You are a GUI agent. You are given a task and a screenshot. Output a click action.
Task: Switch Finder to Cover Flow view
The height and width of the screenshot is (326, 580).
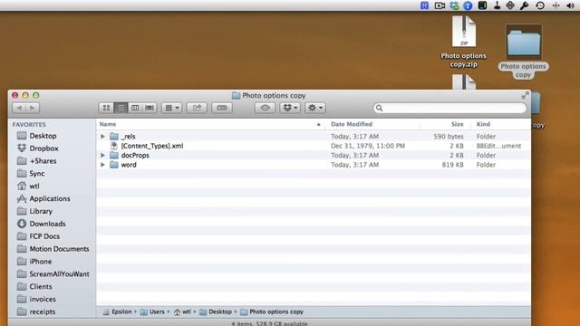click(150, 108)
